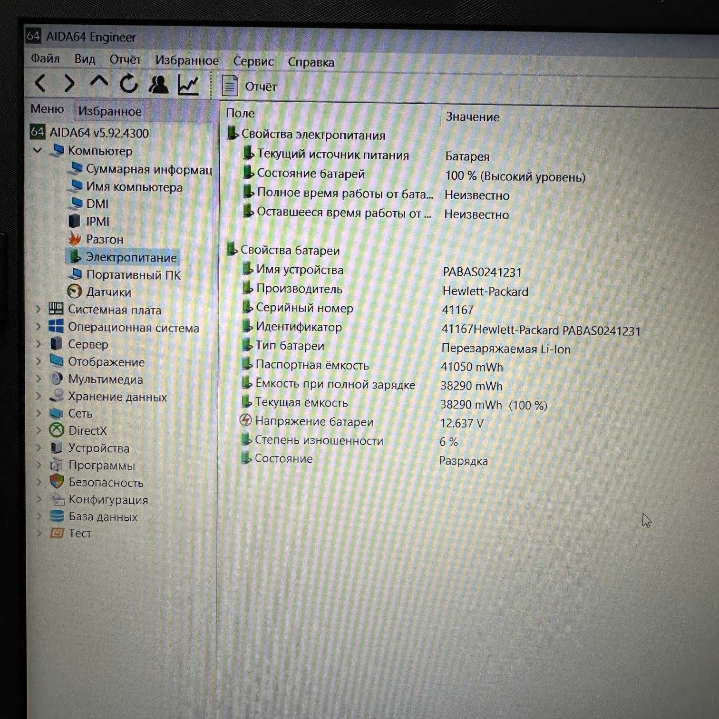
Task: Click the Windows logo icon for Операционная система
Action: 56,326
